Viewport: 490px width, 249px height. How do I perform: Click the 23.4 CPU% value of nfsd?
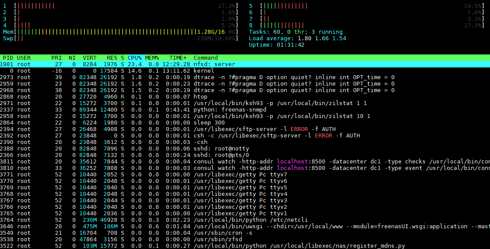click(135, 64)
